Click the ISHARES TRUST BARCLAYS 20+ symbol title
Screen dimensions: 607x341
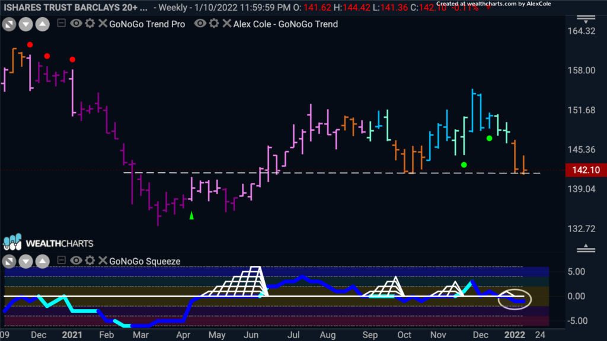75,7
